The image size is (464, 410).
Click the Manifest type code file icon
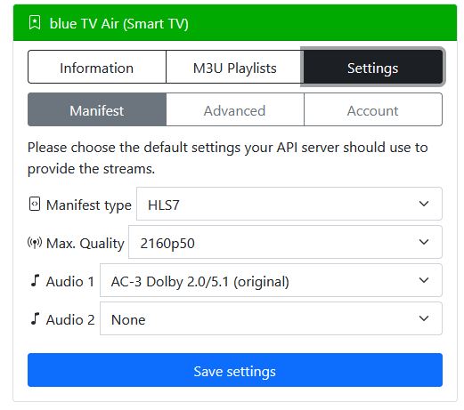35,205
